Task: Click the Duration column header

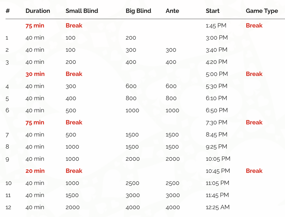Action: [38, 11]
